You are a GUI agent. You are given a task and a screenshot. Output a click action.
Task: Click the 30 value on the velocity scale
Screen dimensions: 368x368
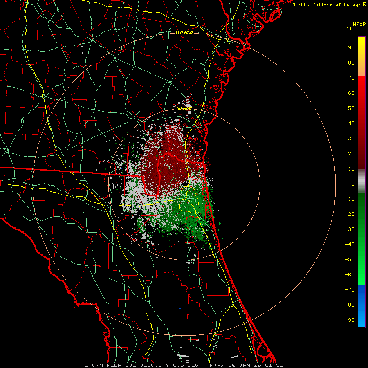[x=351, y=139]
